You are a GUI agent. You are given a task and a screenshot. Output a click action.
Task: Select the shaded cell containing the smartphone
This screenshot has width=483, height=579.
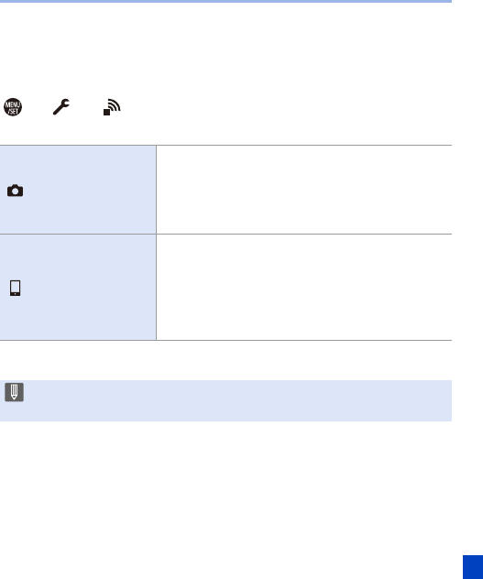(x=78, y=288)
